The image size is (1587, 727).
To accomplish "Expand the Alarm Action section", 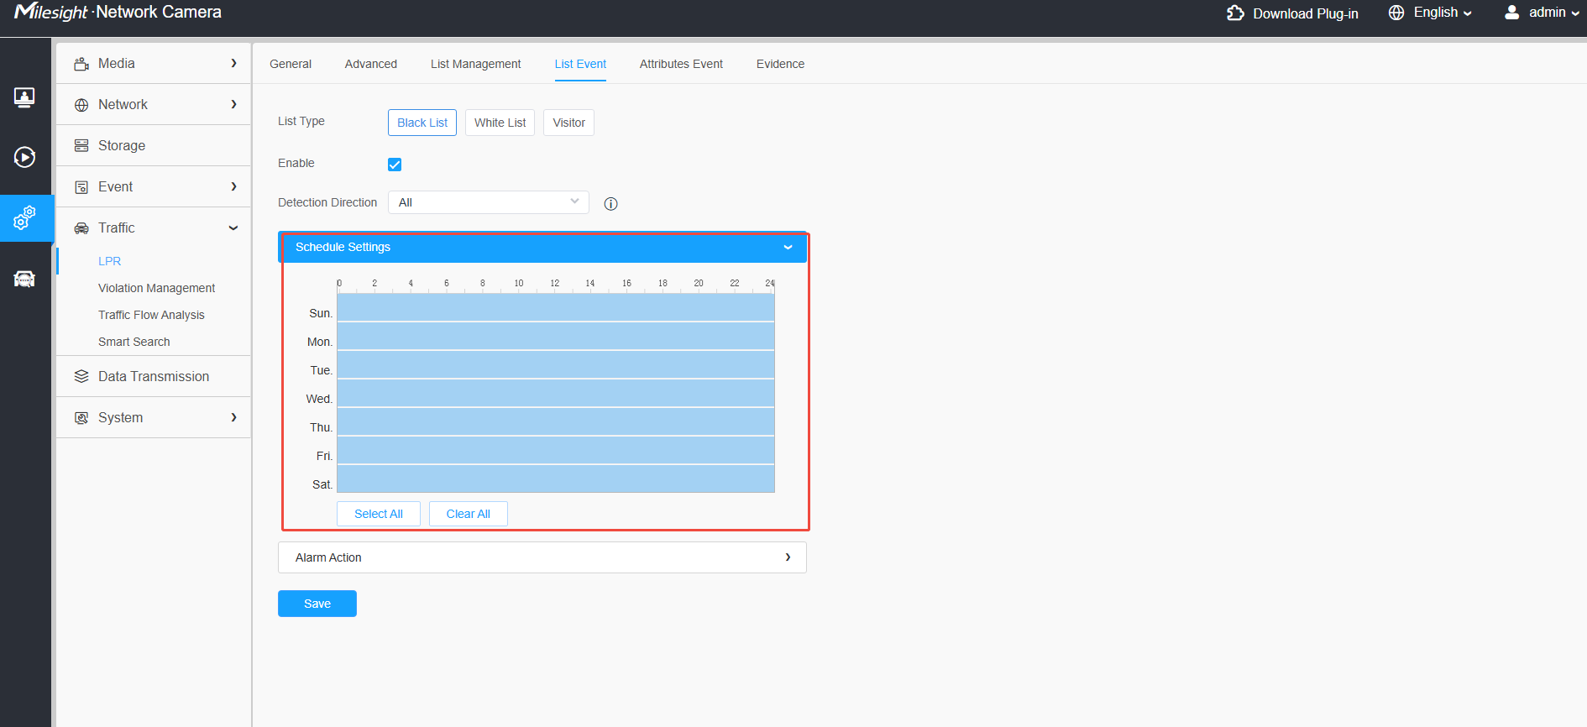I will click(x=542, y=557).
